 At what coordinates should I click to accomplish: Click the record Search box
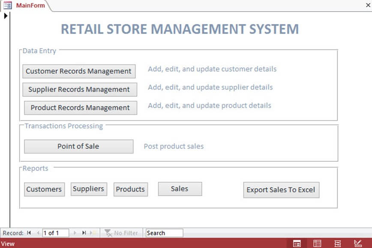(164, 233)
